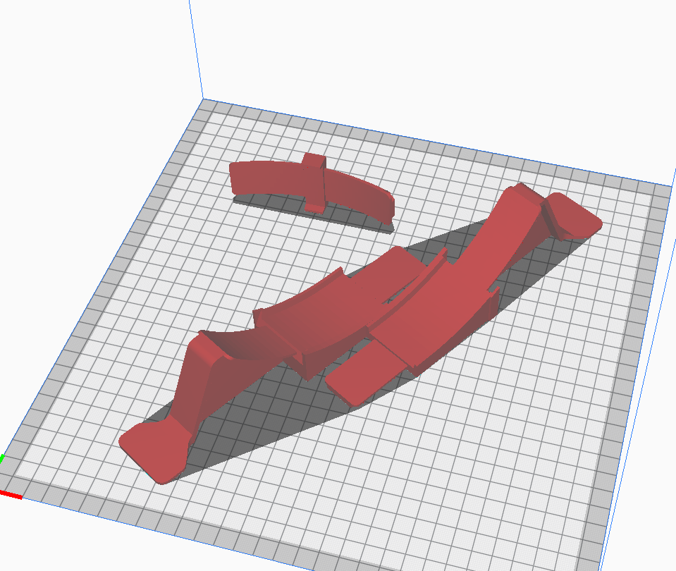
Task: Select the left foot piece of the assembly
Action: point(152,451)
